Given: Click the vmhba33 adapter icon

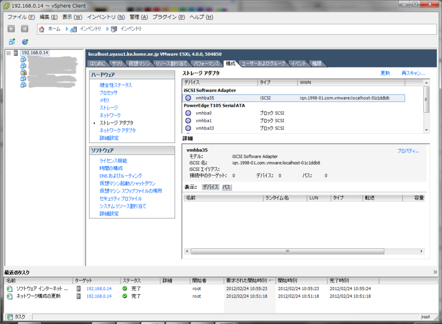Looking at the screenshot, I should pyautogui.click(x=188, y=128).
